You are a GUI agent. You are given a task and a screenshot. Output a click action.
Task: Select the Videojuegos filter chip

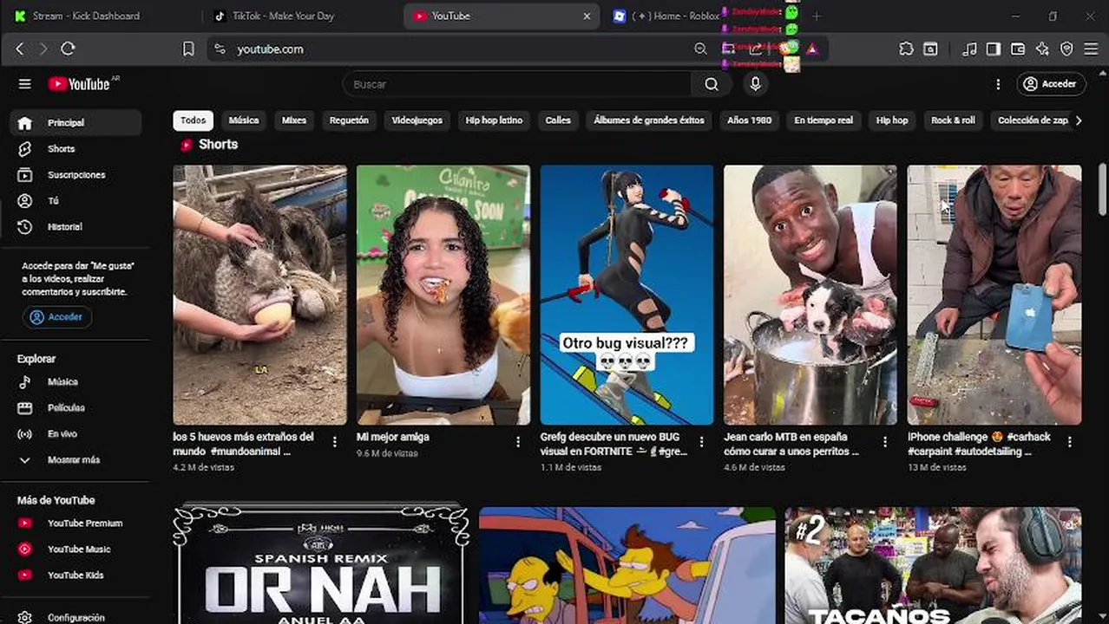coord(417,120)
